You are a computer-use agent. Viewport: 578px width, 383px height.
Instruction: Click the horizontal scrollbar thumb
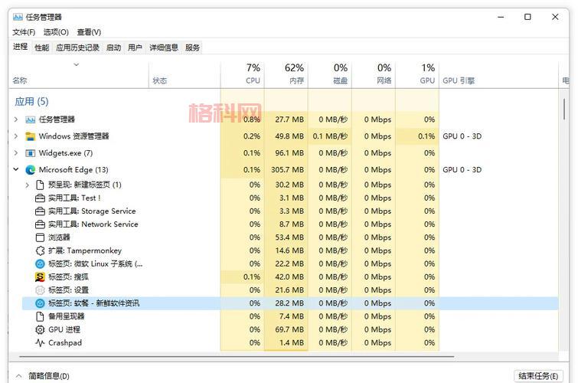pos(237,357)
